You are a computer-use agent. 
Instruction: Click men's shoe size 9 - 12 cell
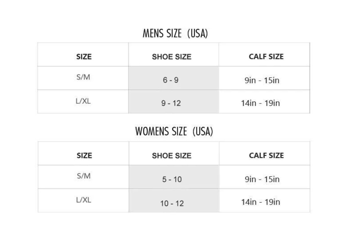[171, 103]
